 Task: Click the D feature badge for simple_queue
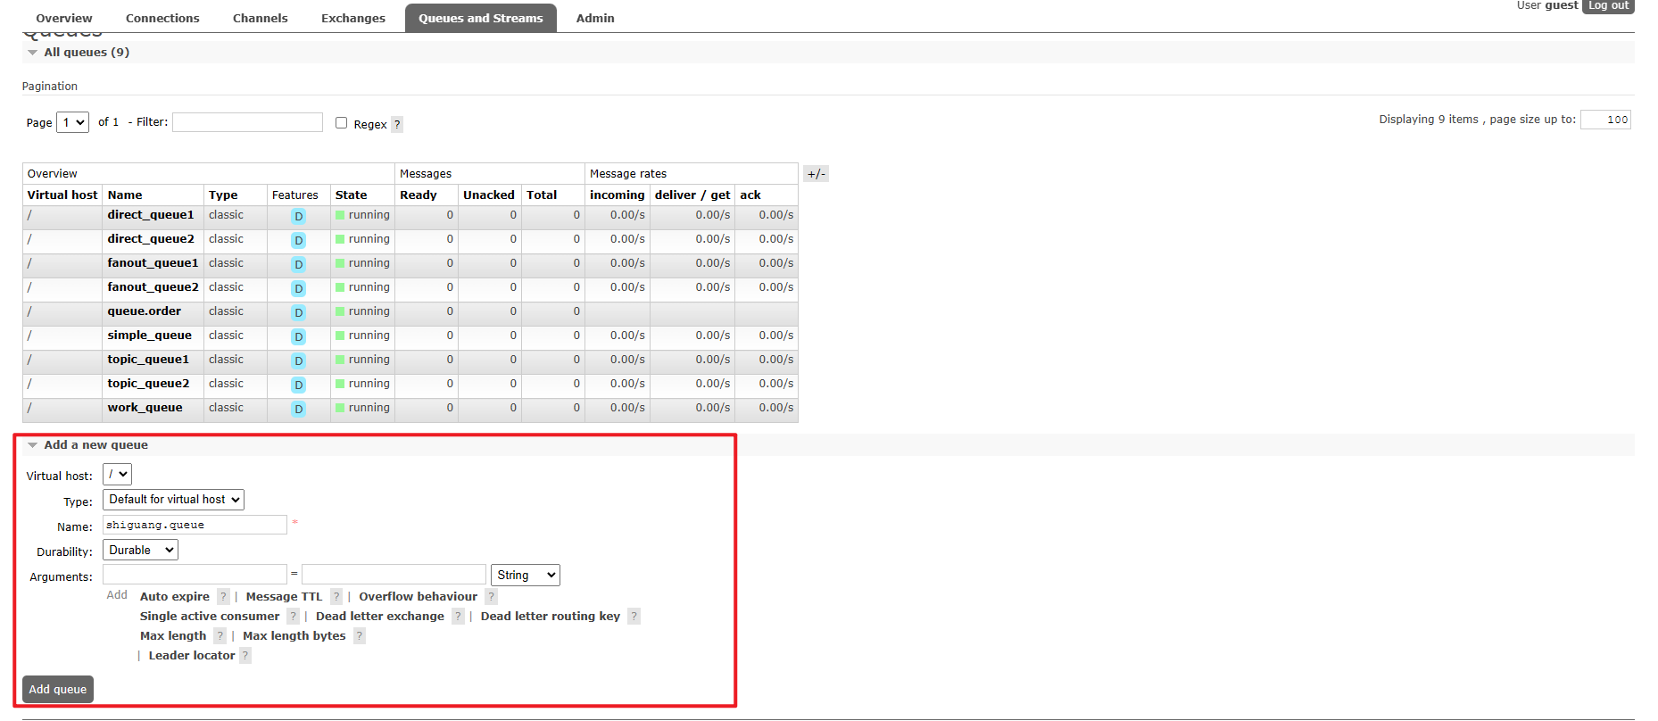click(x=298, y=336)
